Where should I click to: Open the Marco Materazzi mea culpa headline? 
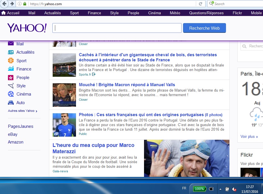click(x=93, y=148)
